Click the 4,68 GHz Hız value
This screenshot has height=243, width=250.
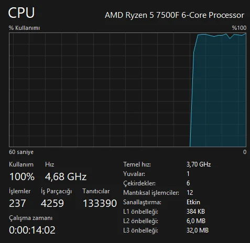point(66,176)
